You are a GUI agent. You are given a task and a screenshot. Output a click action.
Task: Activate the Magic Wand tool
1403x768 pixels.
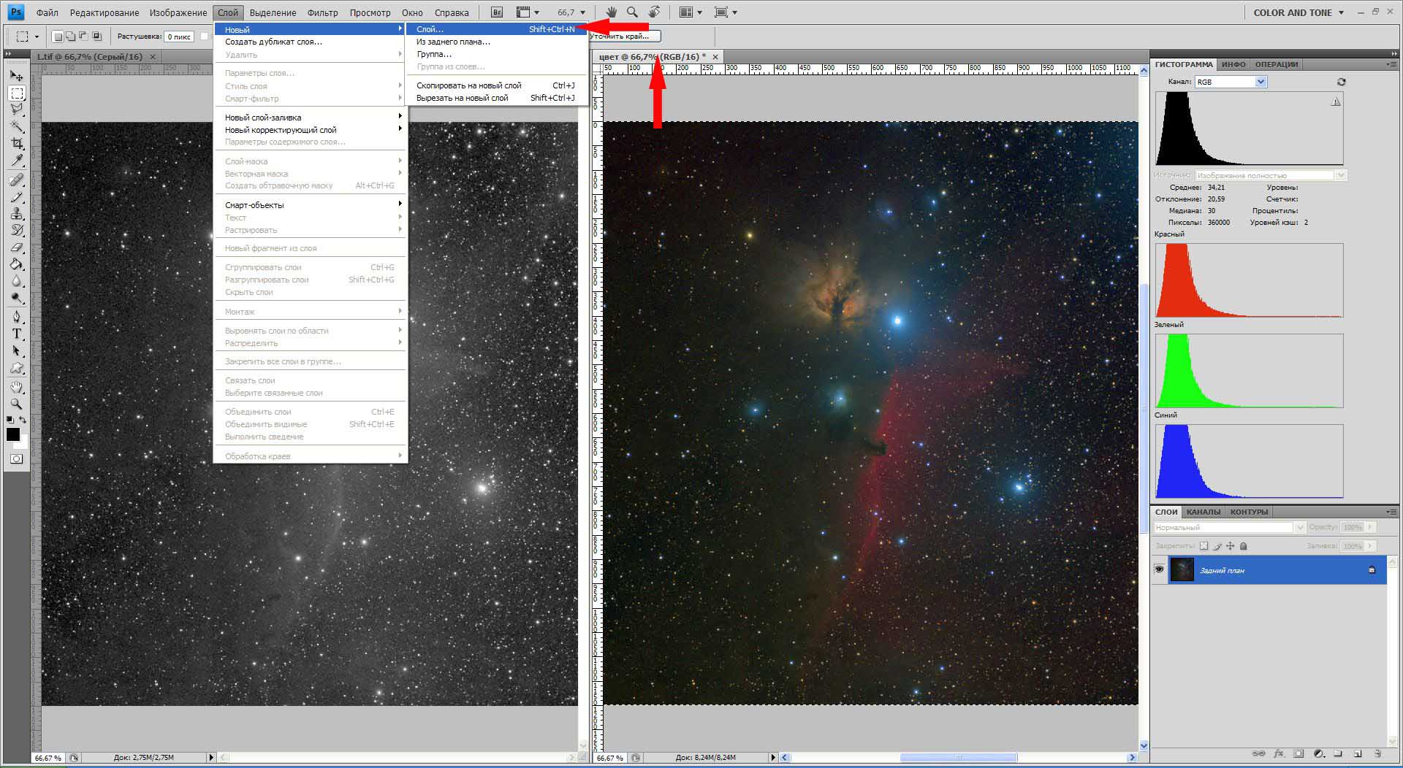[x=17, y=126]
